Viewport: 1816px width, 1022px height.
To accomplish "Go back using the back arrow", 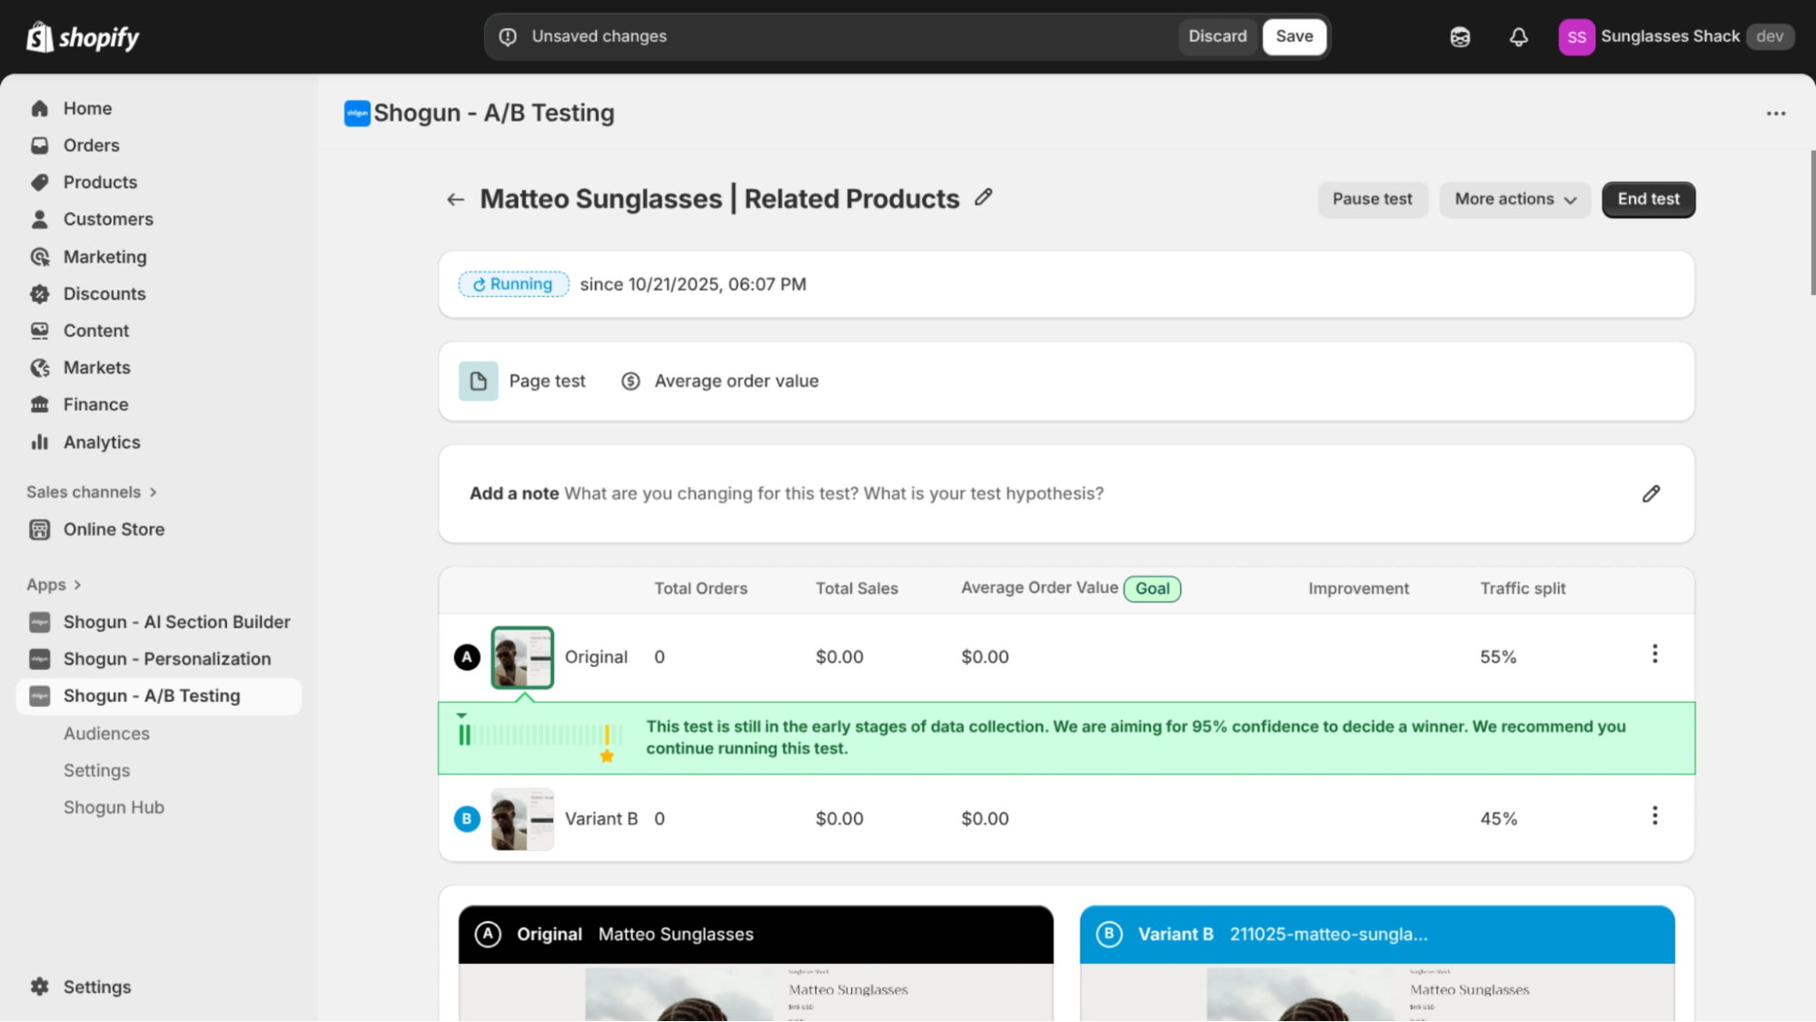I will point(455,199).
